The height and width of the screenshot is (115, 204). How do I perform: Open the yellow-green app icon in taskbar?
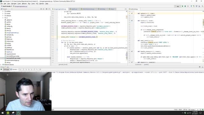click(8, 113)
